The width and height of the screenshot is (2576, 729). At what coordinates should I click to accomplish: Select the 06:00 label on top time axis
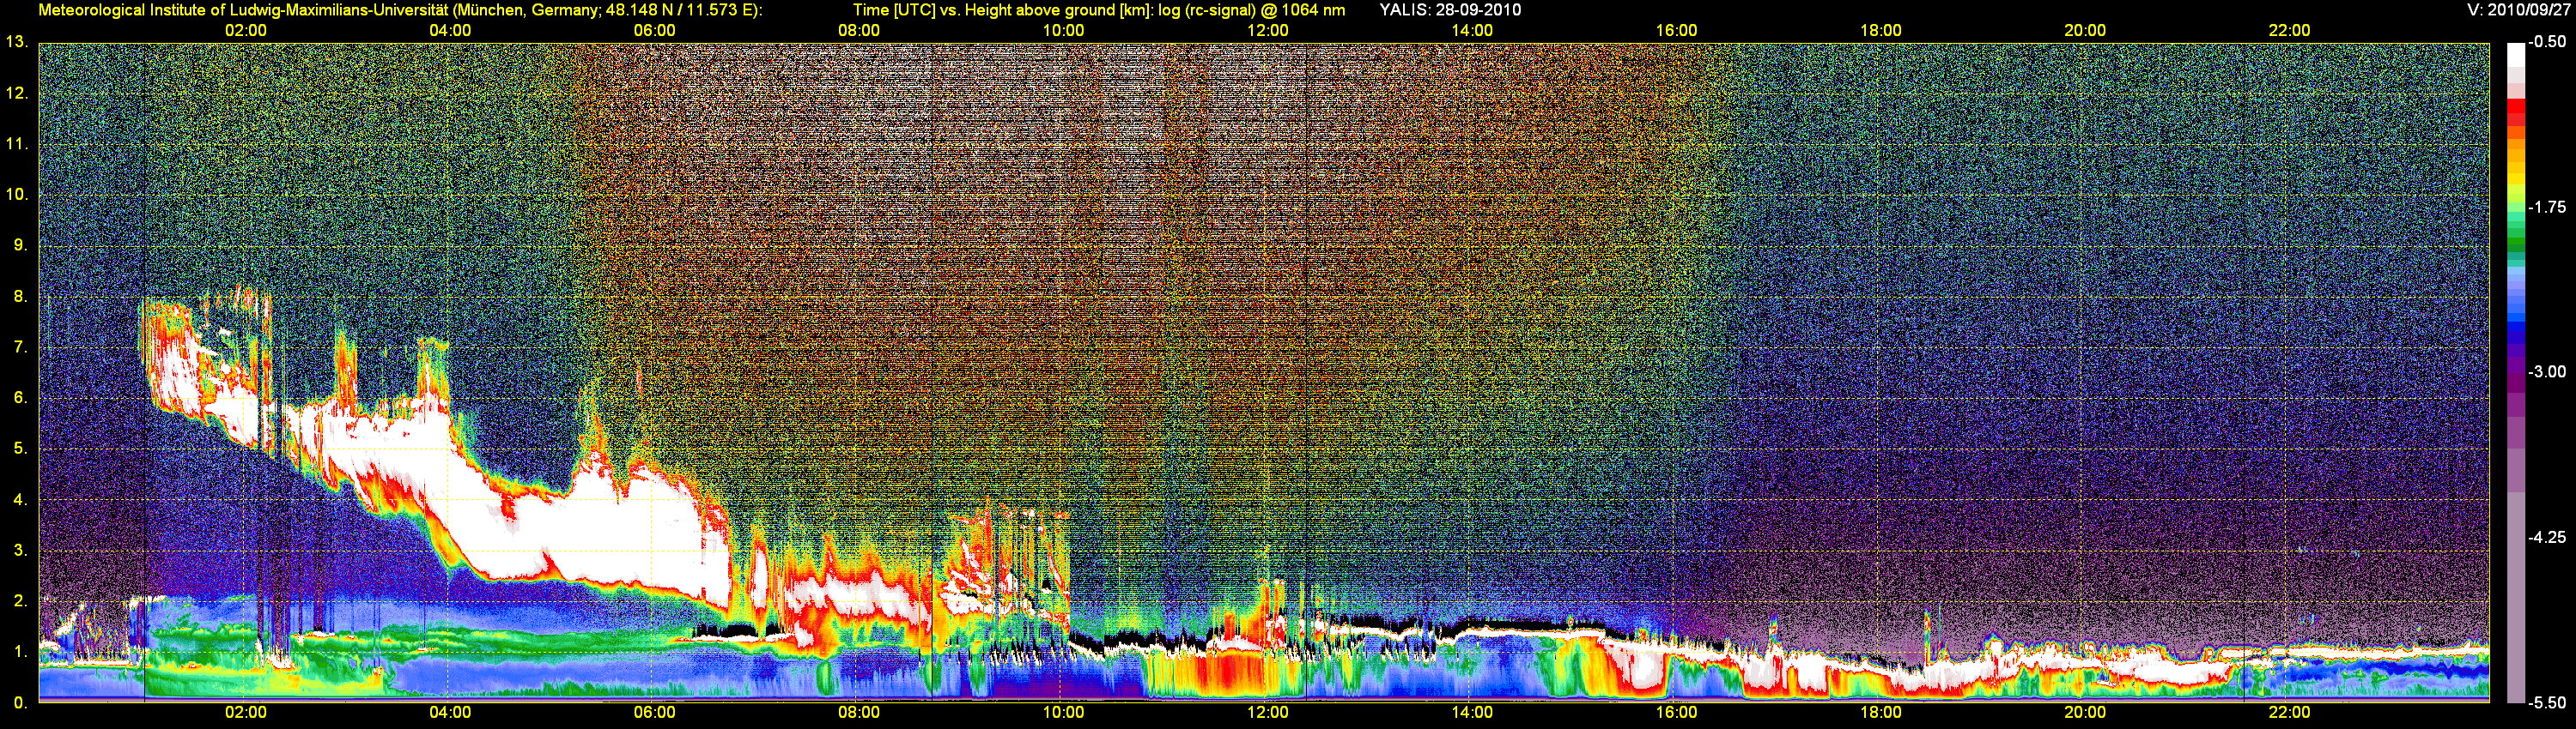pos(655,30)
